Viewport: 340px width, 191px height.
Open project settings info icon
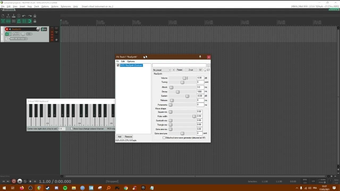click(x=19, y=16)
